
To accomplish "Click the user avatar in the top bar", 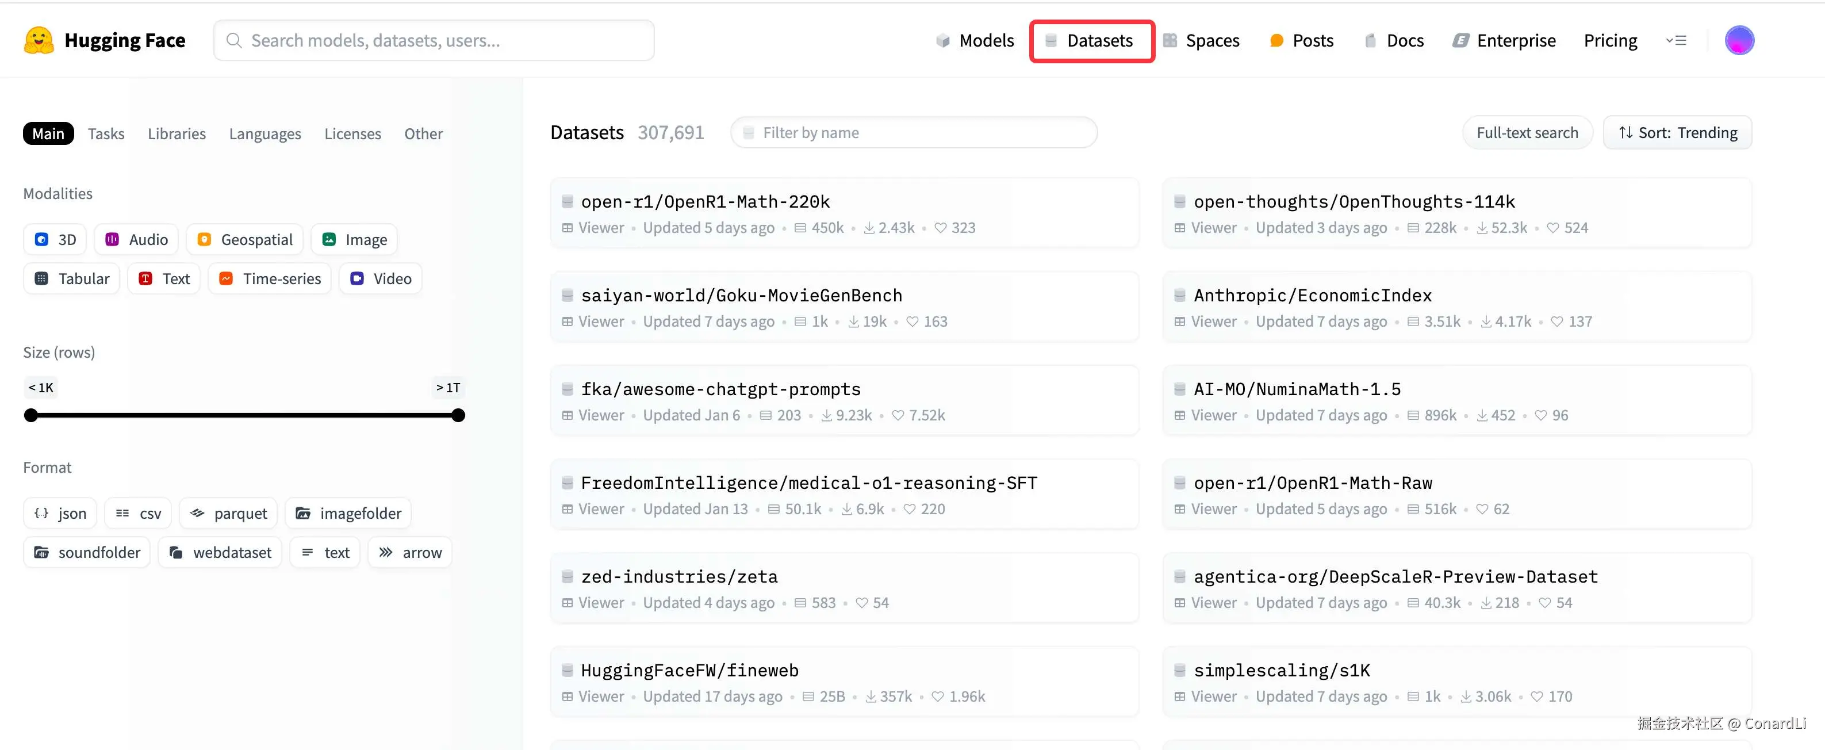I will (1740, 40).
